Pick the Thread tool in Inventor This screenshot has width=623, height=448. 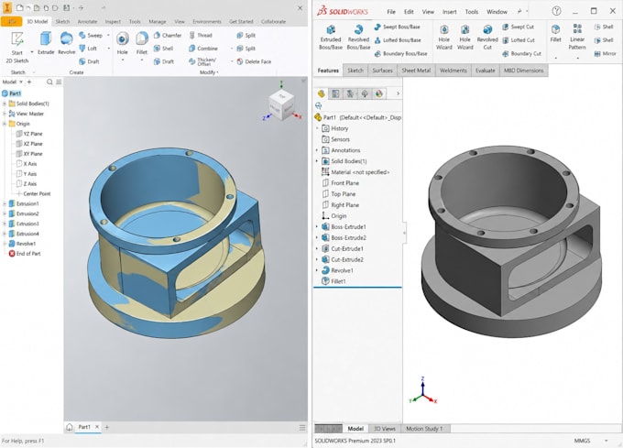[x=201, y=36]
